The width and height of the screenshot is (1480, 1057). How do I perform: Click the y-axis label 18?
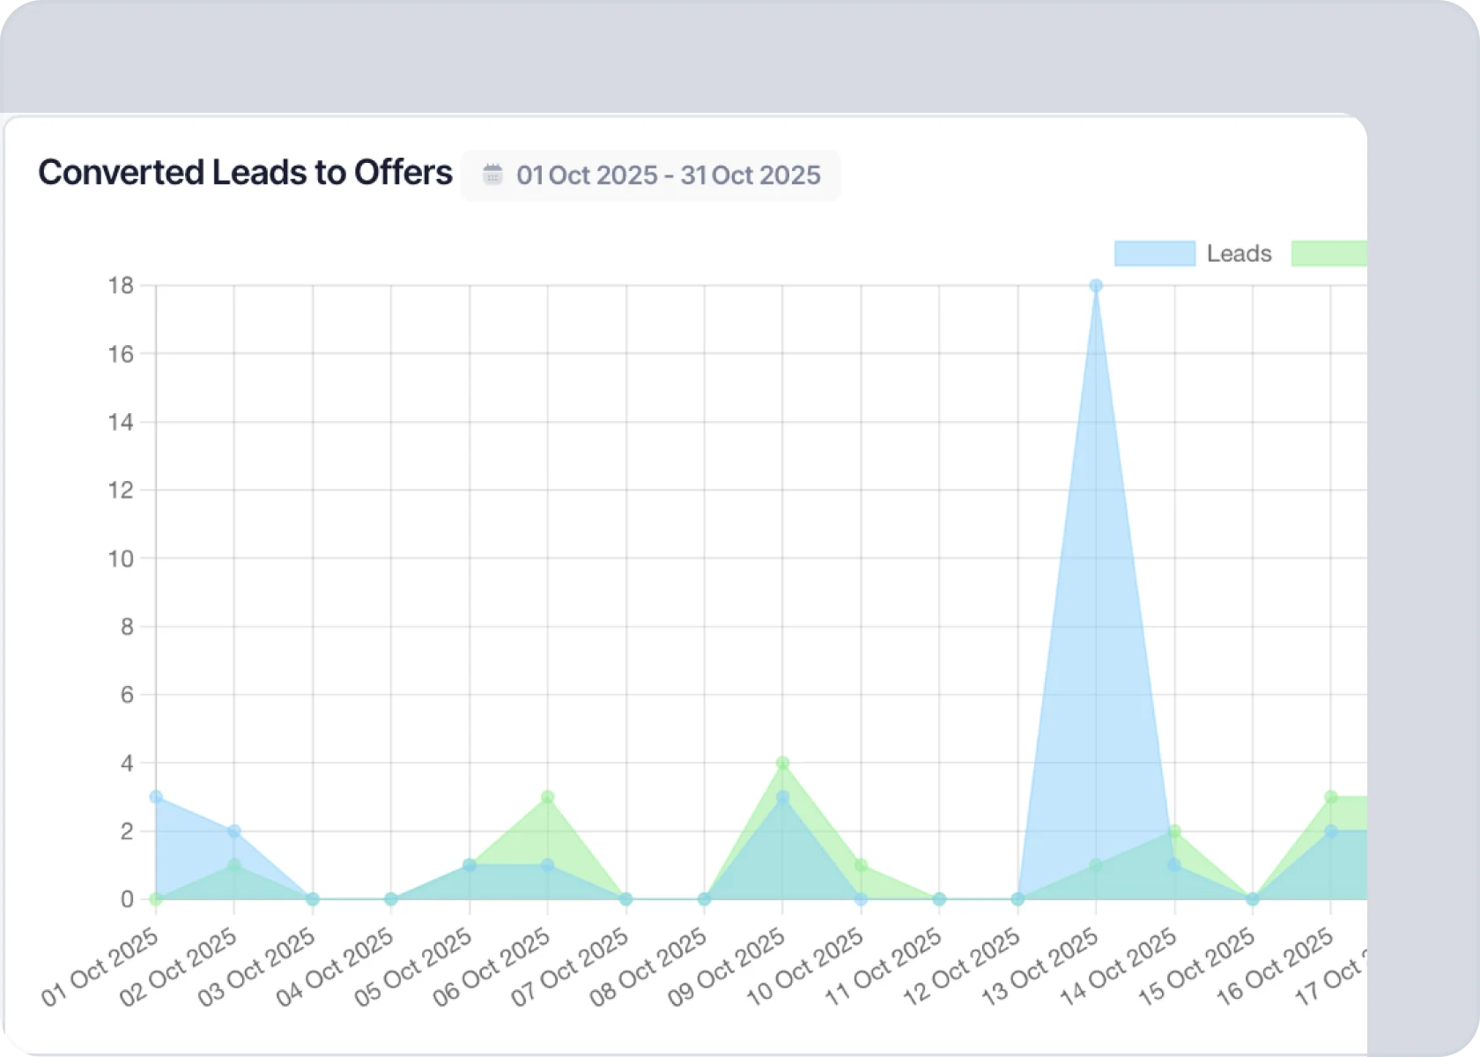pos(121,285)
